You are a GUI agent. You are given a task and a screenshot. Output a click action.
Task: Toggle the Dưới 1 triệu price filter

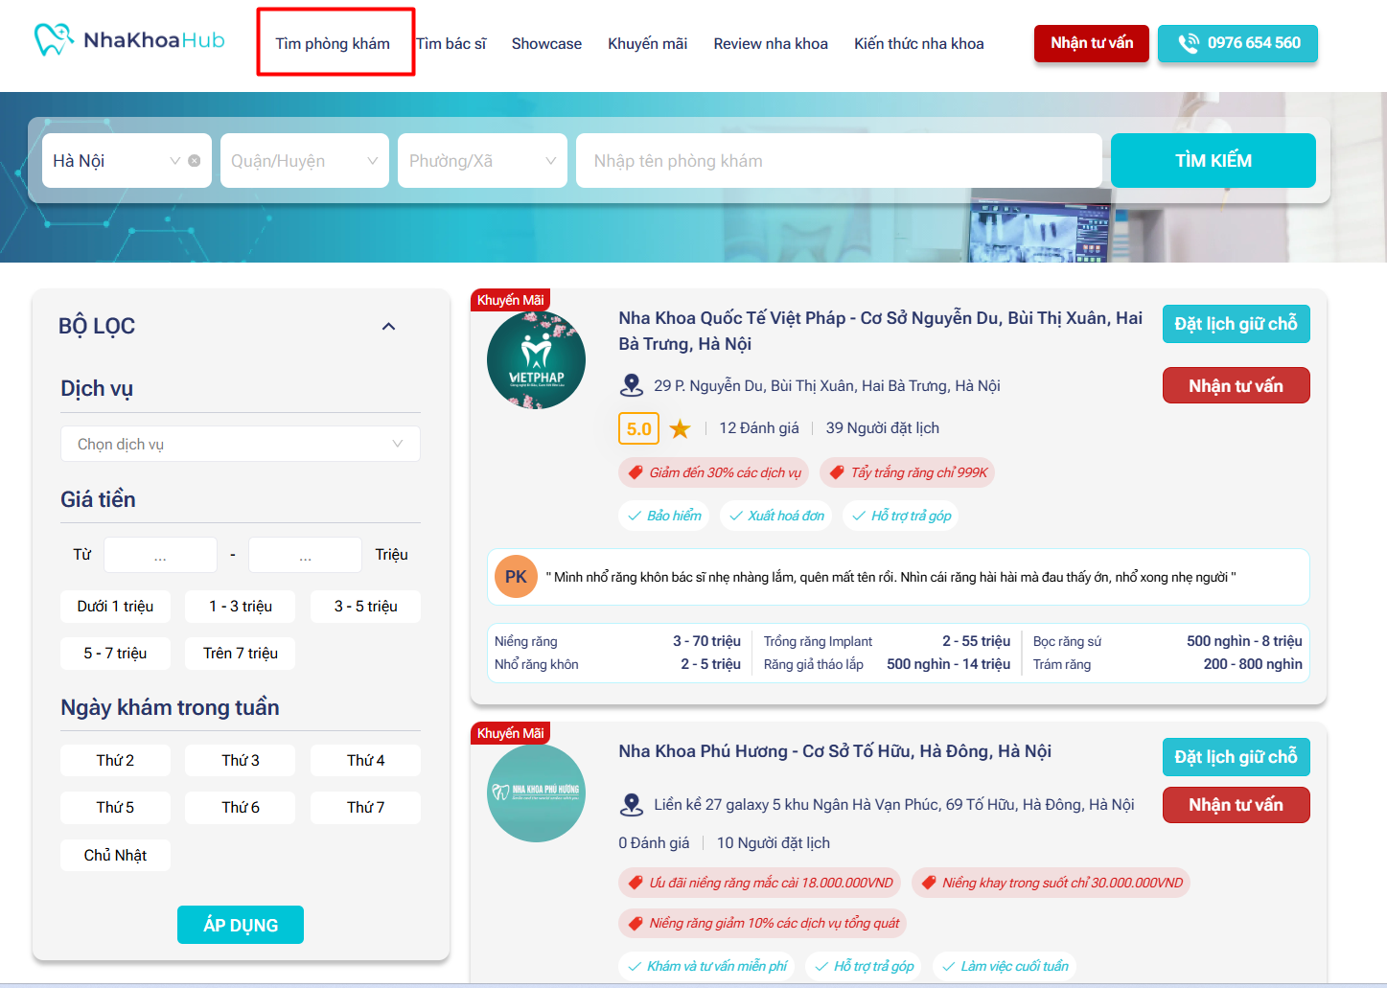115,607
